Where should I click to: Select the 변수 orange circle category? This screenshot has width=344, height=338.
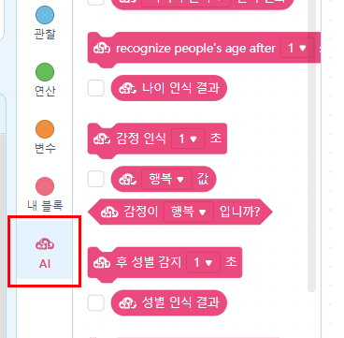(45, 138)
